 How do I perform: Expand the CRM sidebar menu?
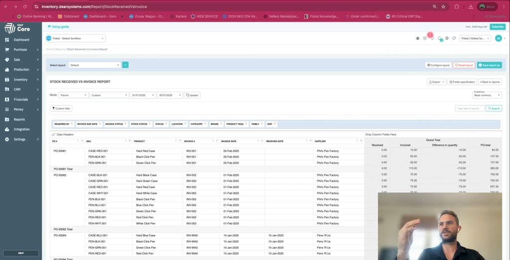pos(21,89)
